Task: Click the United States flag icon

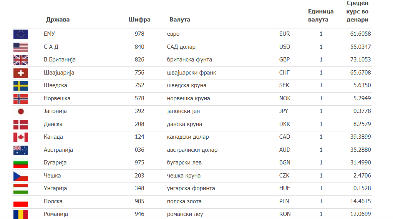Action: click(21, 47)
